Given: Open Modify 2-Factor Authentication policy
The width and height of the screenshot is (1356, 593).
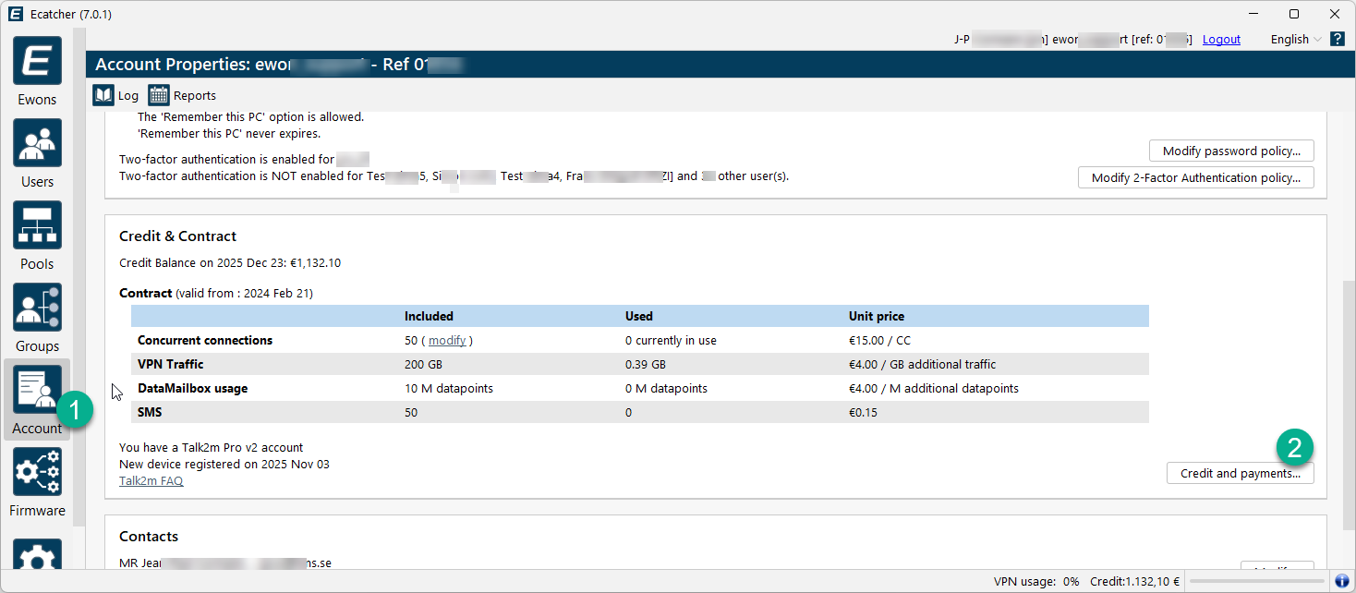Looking at the screenshot, I should coord(1195,177).
